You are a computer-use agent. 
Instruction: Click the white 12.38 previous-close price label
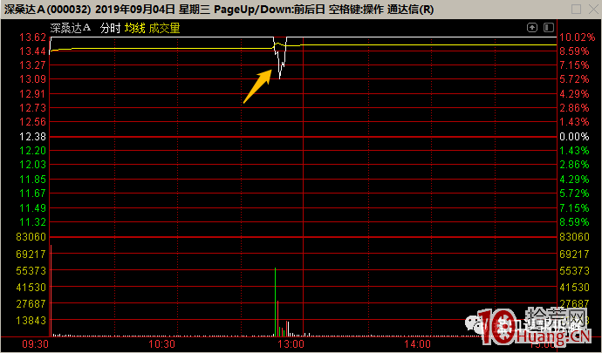(x=32, y=137)
